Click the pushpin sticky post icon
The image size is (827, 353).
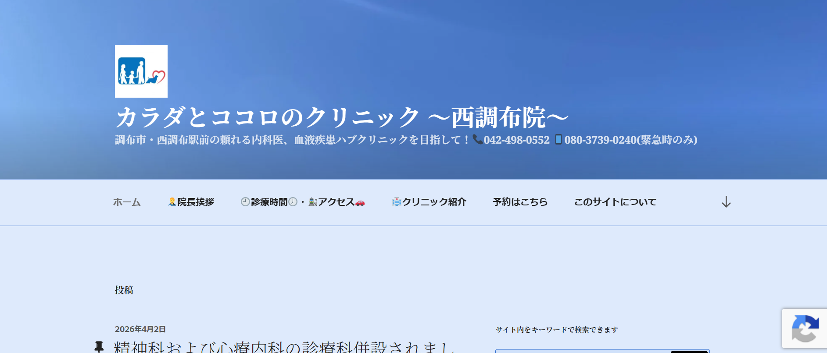(99, 347)
